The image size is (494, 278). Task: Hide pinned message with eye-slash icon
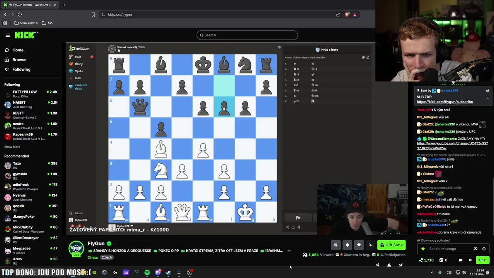coord(487,91)
